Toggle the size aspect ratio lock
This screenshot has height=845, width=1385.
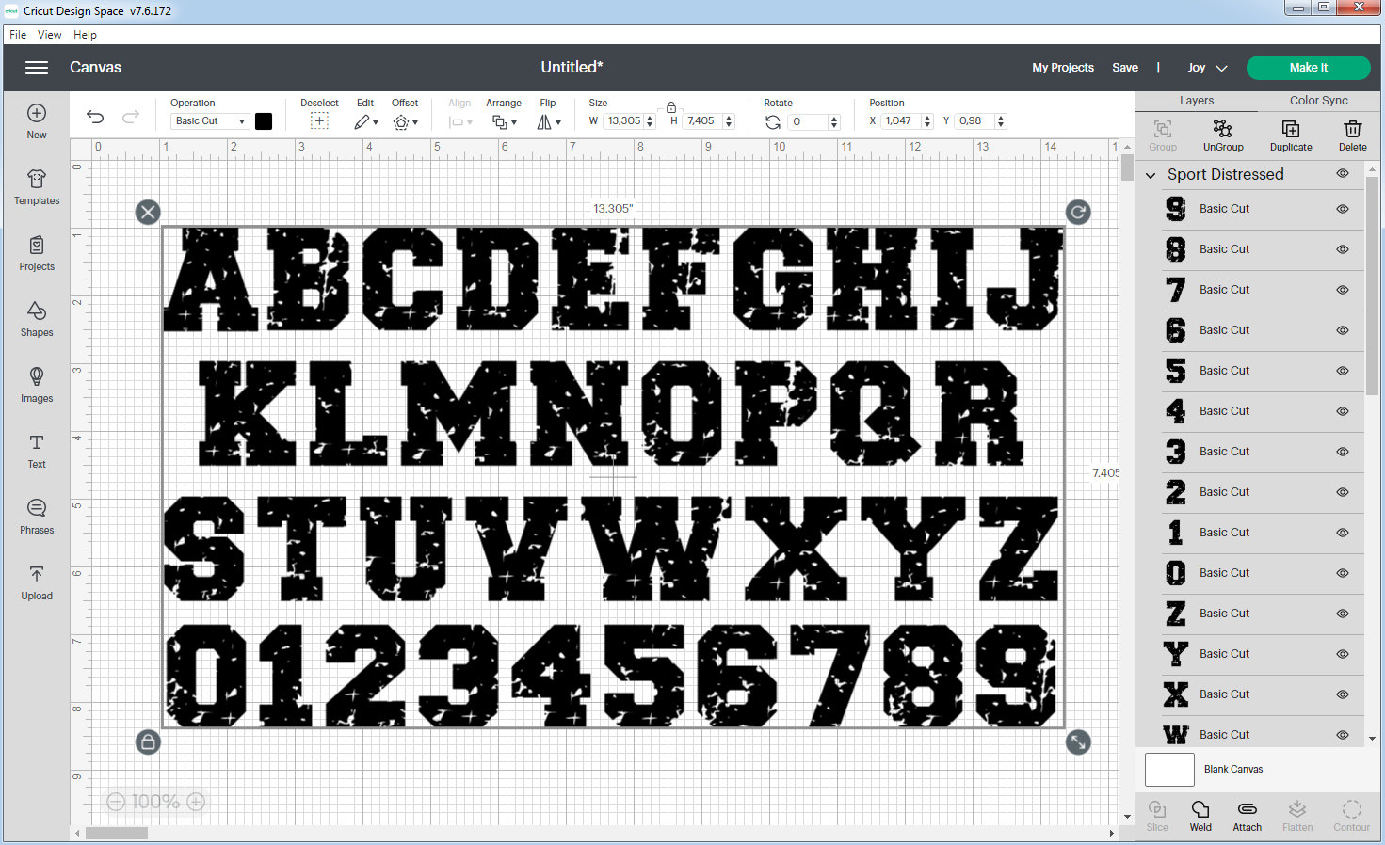(x=671, y=107)
